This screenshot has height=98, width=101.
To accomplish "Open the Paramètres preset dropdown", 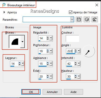I will [72, 19].
